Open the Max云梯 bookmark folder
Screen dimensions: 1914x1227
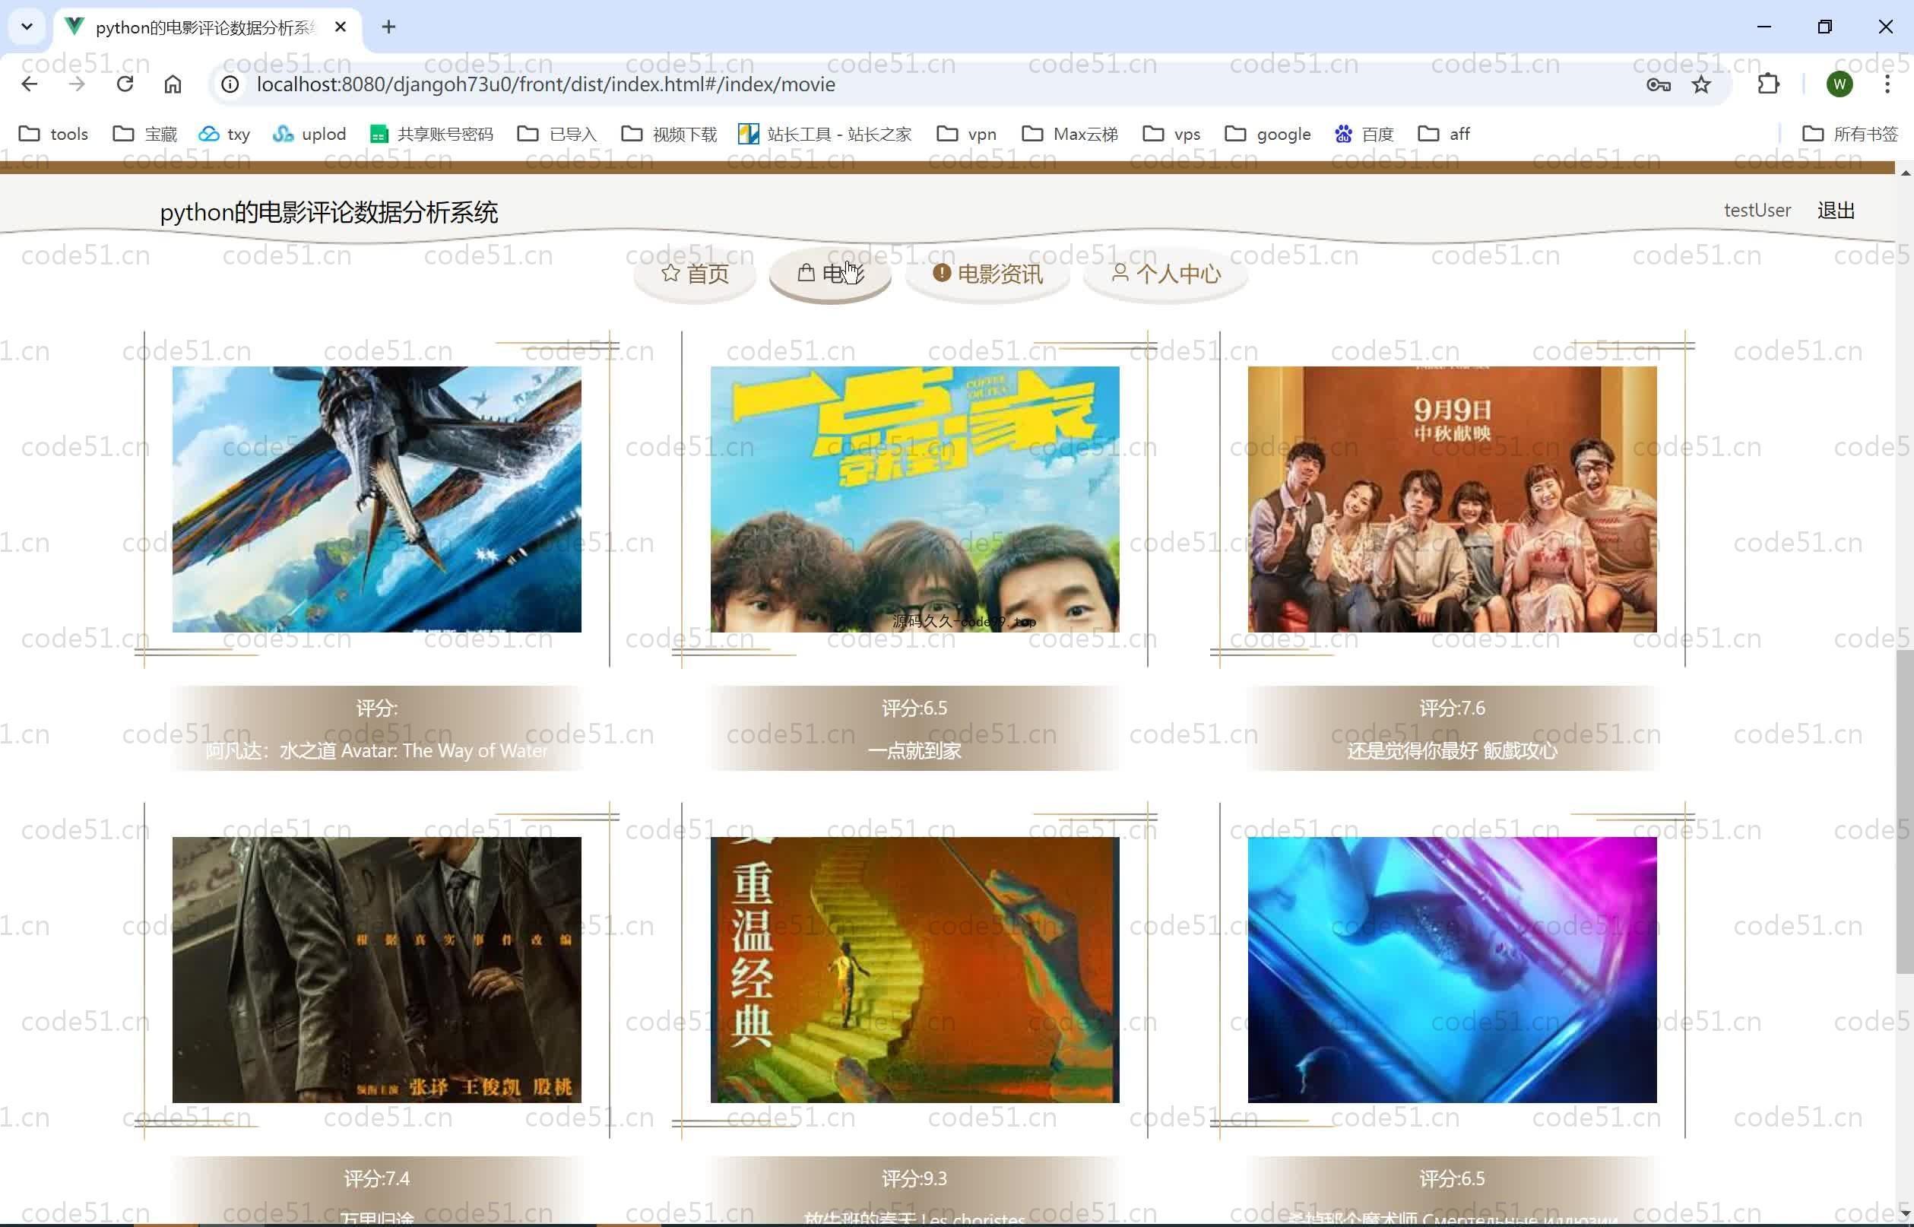click(1069, 134)
